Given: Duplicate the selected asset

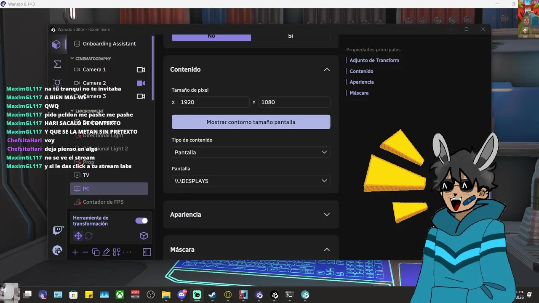Looking at the screenshot, I should tap(96, 252).
